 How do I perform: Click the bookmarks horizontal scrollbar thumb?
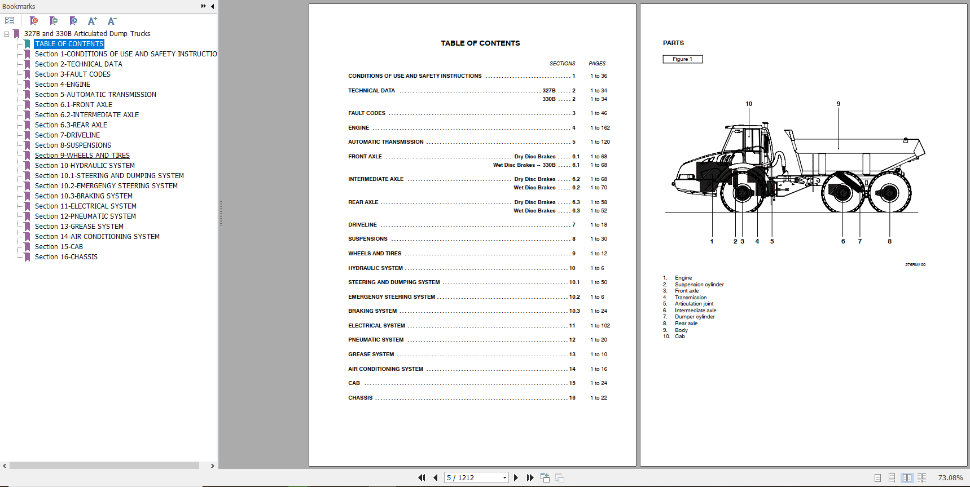[104, 466]
